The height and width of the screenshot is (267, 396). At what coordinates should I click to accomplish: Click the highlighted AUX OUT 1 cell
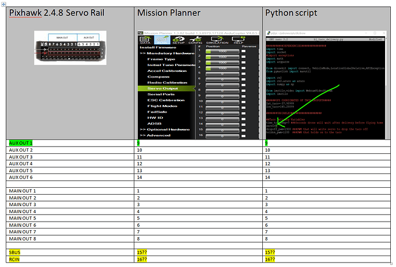click(21, 142)
